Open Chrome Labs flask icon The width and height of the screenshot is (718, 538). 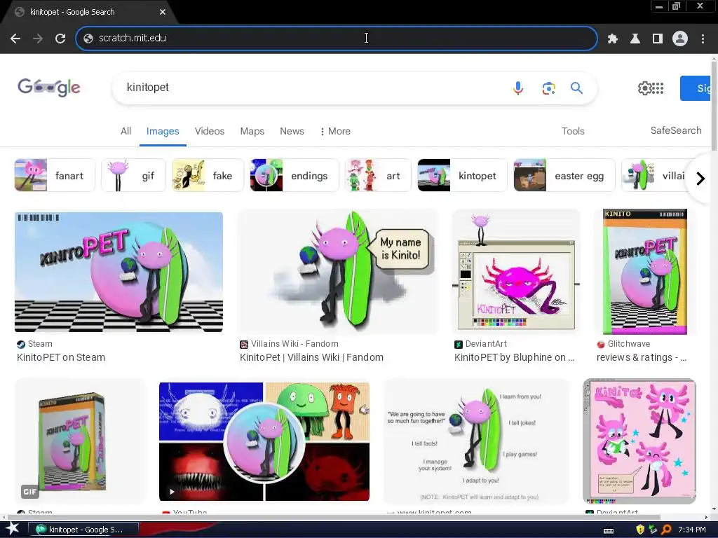[635, 39]
